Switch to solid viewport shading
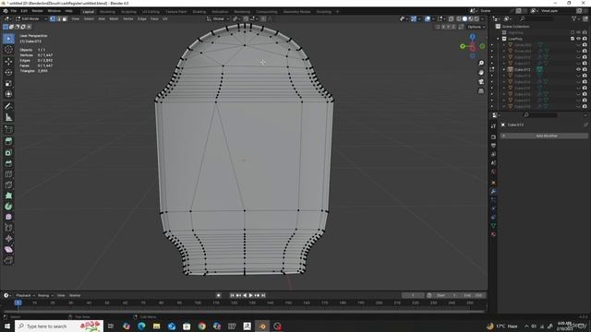Image resolution: width=591 pixels, height=332 pixels. [x=464, y=18]
